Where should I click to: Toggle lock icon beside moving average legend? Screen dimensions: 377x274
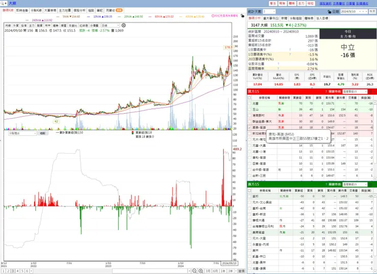tap(243, 16)
